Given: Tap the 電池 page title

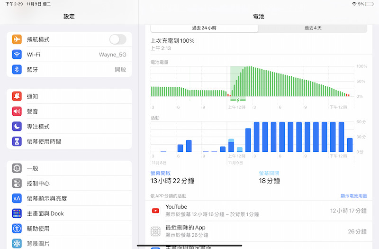Looking at the screenshot, I should tap(259, 17).
